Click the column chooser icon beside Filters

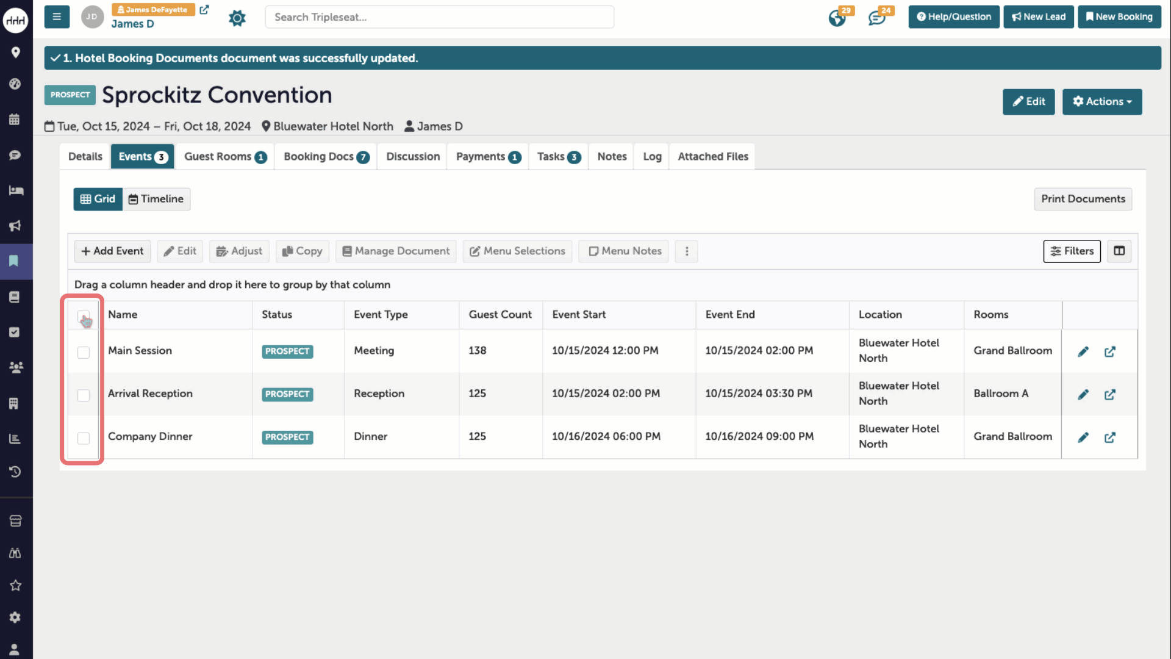coord(1119,251)
